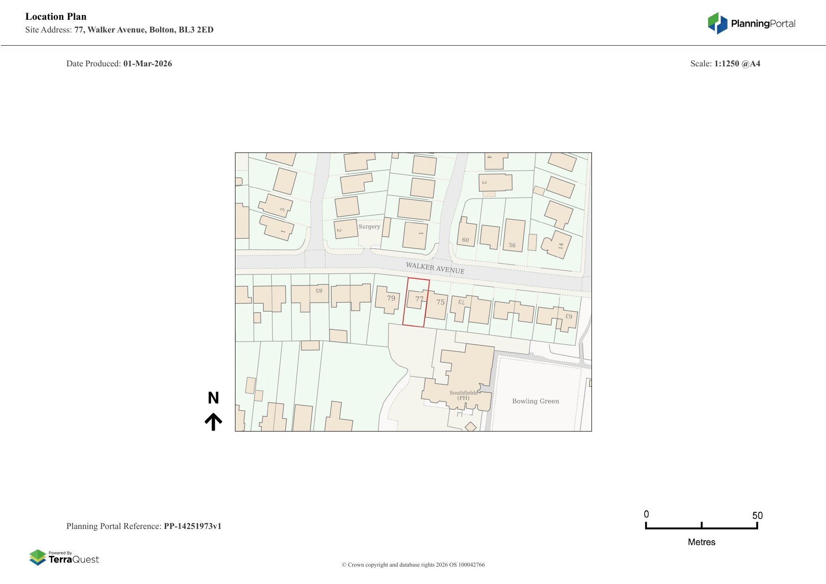
Task: Click the Location Plan heading
Action: tap(56, 16)
